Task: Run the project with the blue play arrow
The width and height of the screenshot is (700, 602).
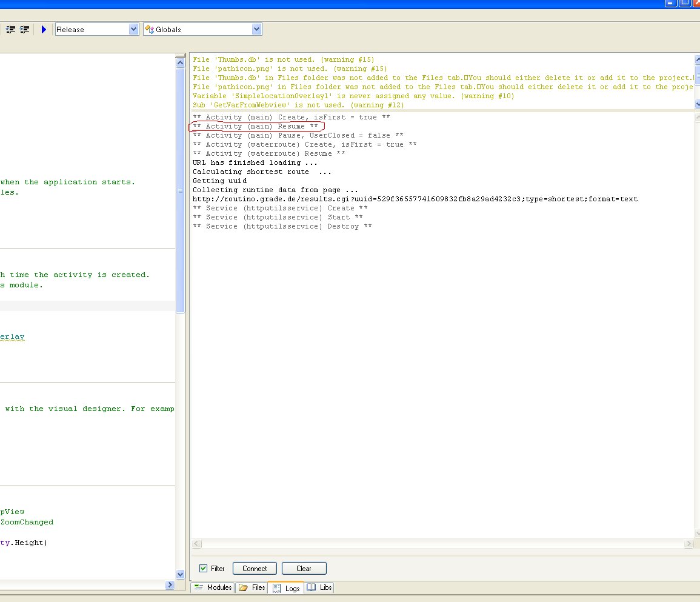Action: (x=44, y=30)
